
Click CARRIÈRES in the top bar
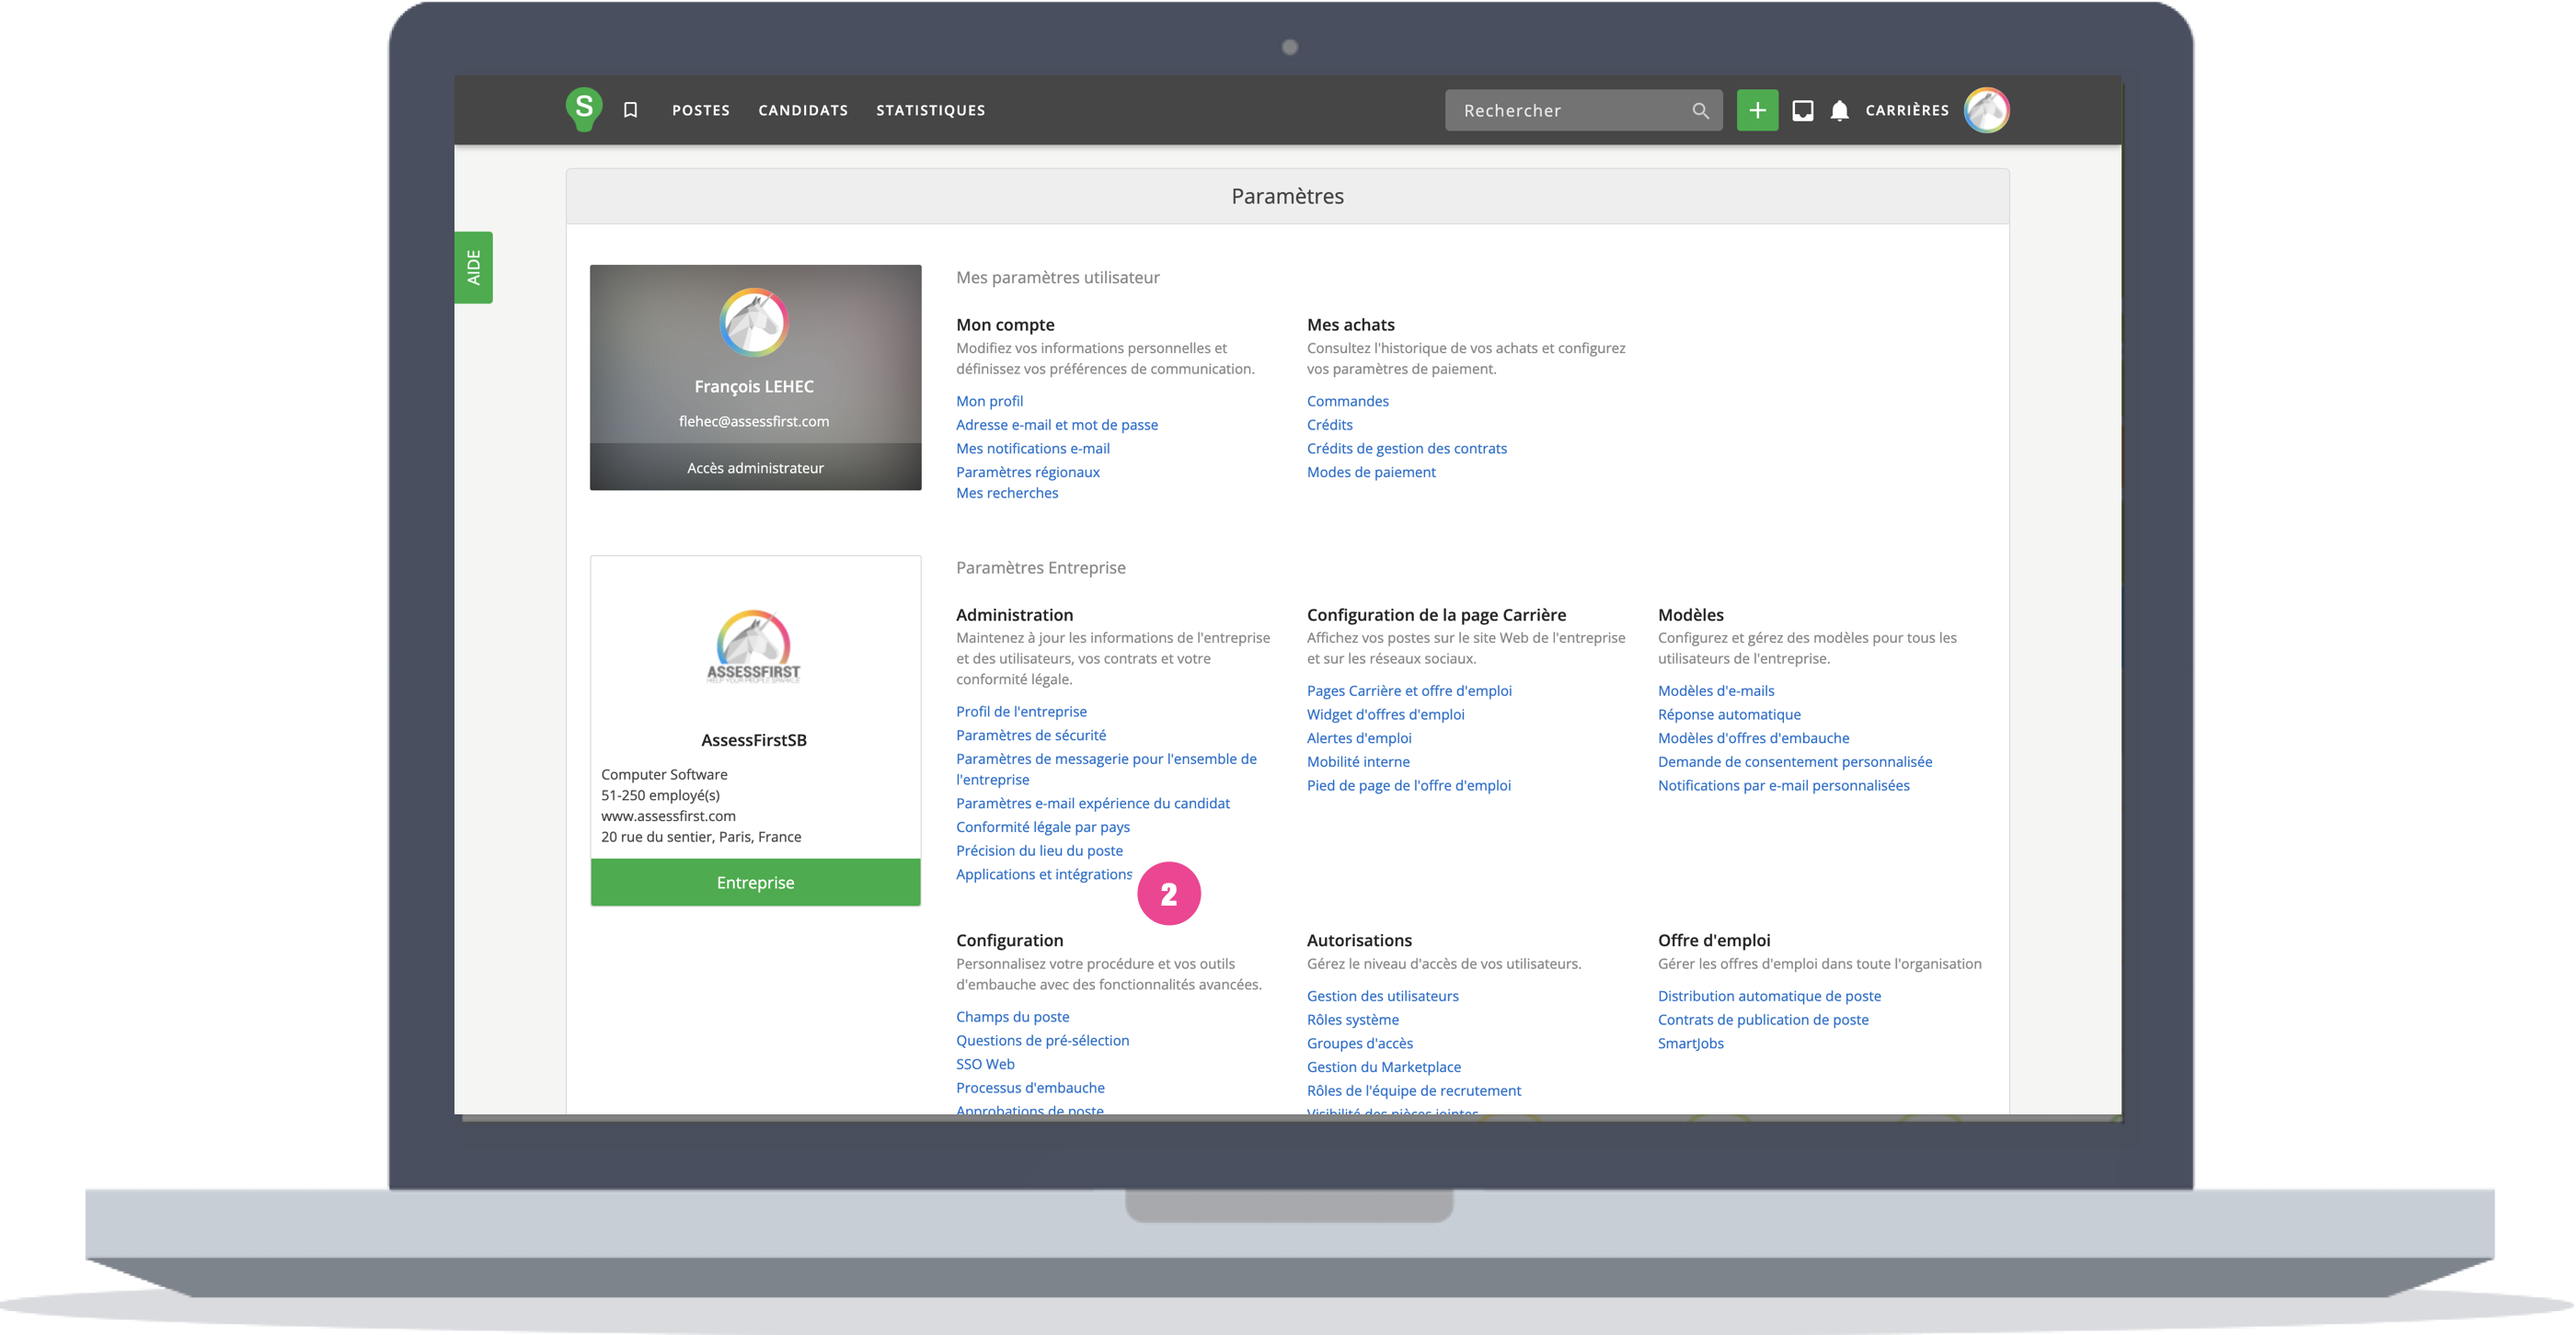click(x=1906, y=111)
